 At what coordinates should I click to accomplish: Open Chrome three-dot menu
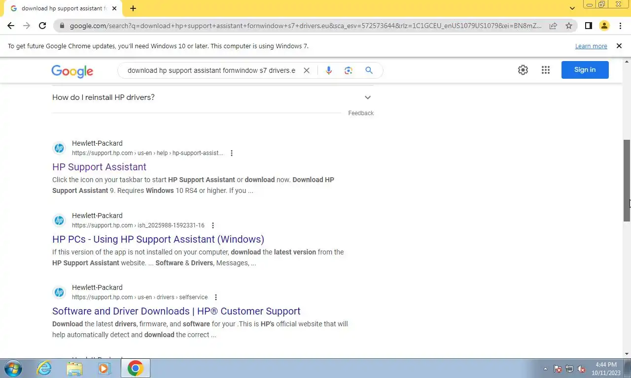point(620,26)
